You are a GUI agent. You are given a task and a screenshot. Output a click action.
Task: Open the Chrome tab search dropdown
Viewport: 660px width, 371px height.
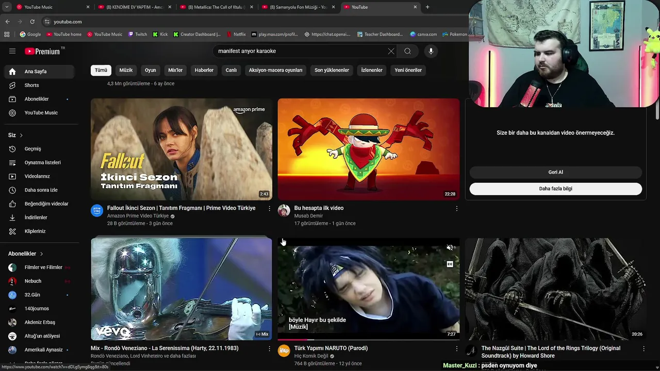coord(7,7)
